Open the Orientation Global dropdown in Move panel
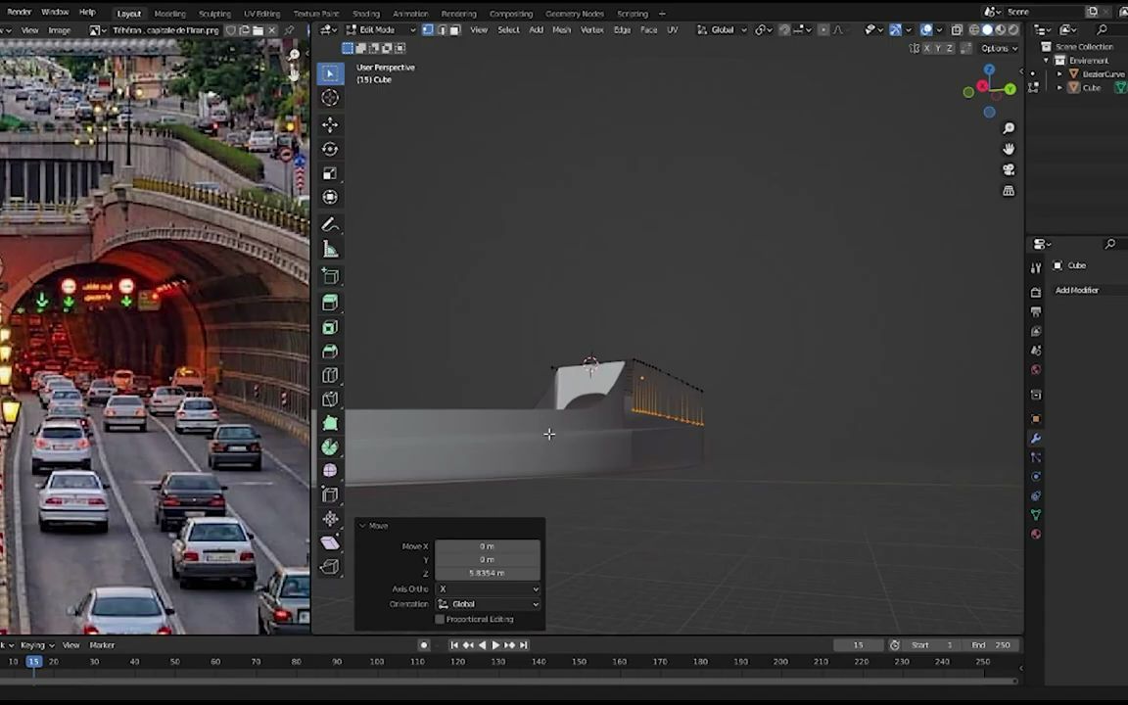The image size is (1128, 705). click(488, 604)
